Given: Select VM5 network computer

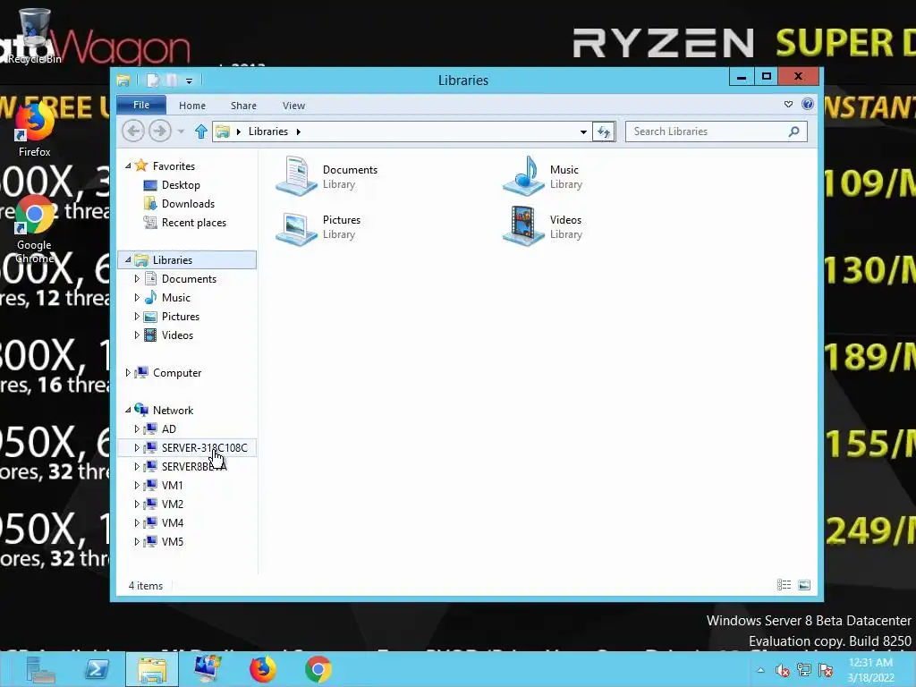Looking at the screenshot, I should 172,541.
